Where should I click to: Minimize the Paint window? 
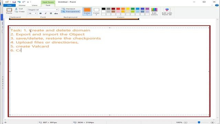[194, 2]
